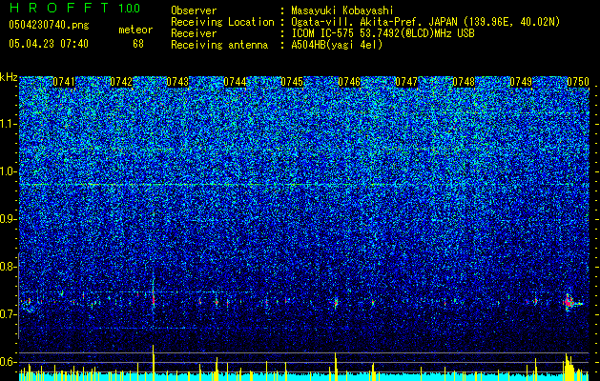Click the 0.7 kHz axis label

click(x=9, y=314)
